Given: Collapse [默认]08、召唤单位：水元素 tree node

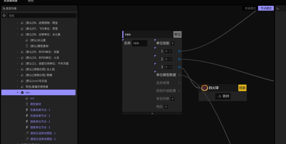Looking at the screenshot, I should point(17,34).
